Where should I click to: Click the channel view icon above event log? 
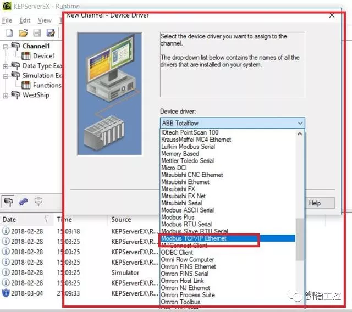coord(9,202)
